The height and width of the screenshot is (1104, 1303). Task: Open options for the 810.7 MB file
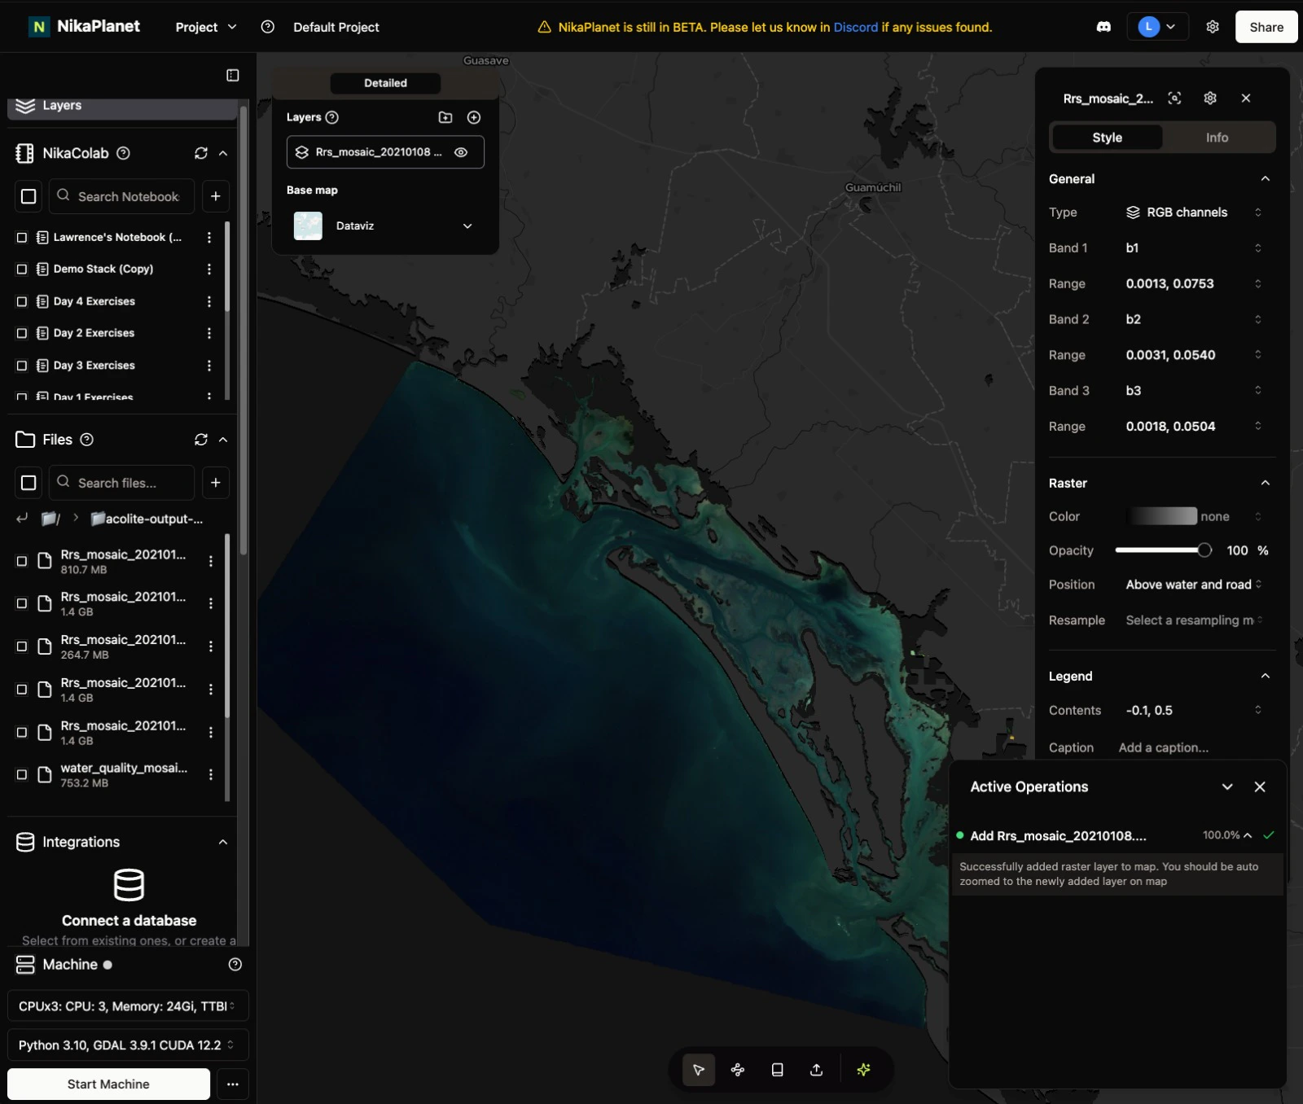211,561
